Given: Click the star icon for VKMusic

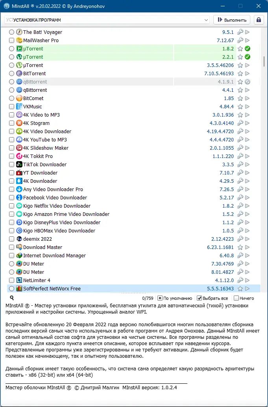Looking at the screenshot, I should coord(240,107).
